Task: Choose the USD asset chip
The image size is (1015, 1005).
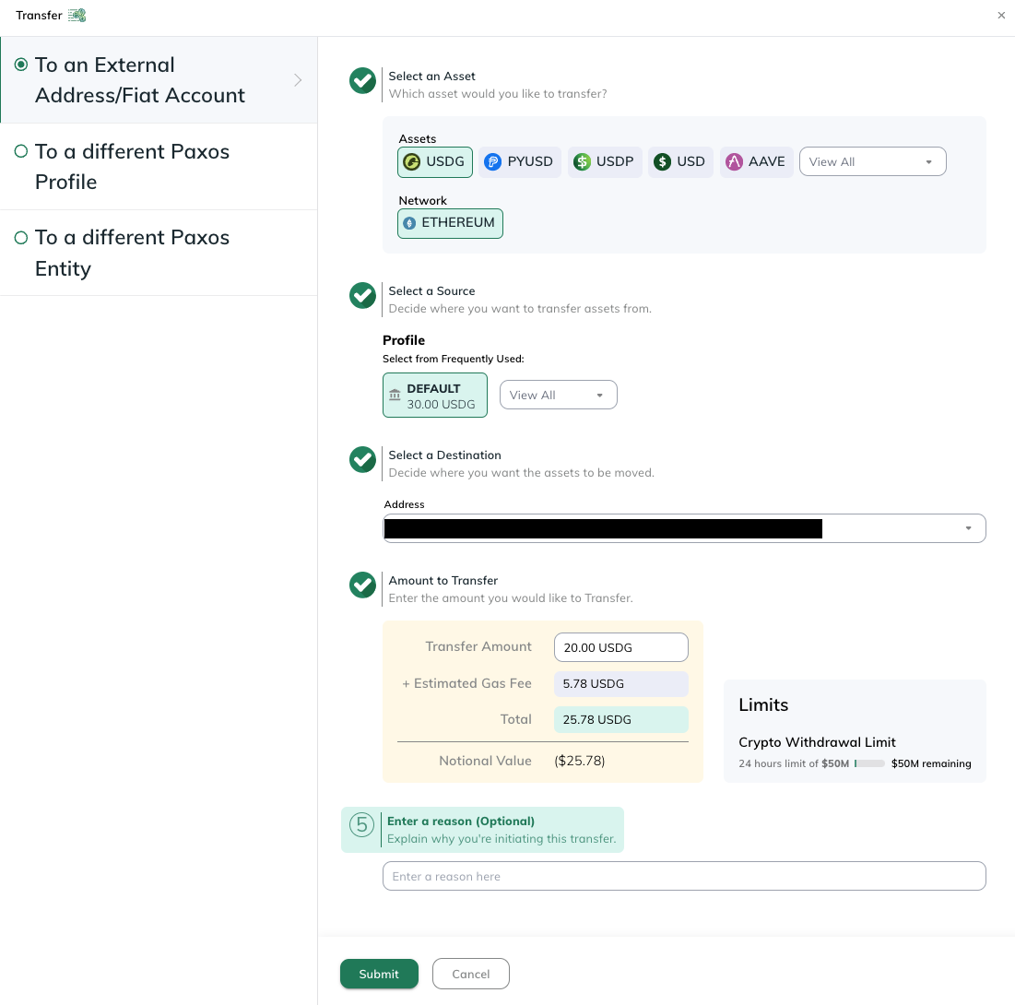Action: 680,162
